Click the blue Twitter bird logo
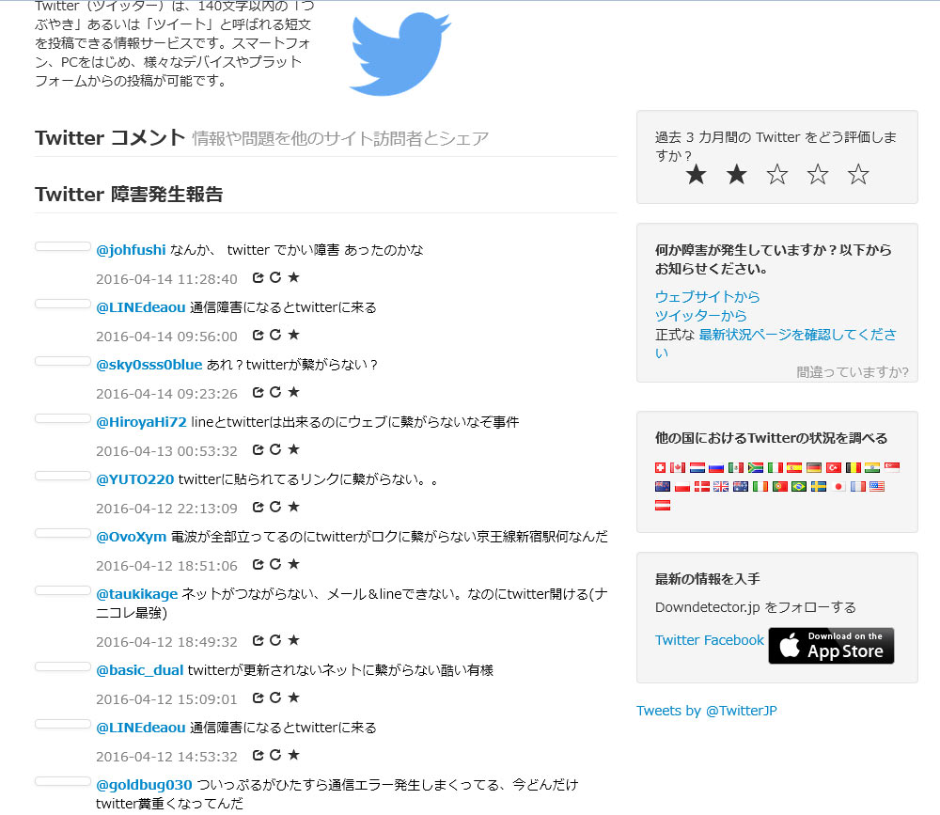The width and height of the screenshot is (940, 815). pos(399,54)
